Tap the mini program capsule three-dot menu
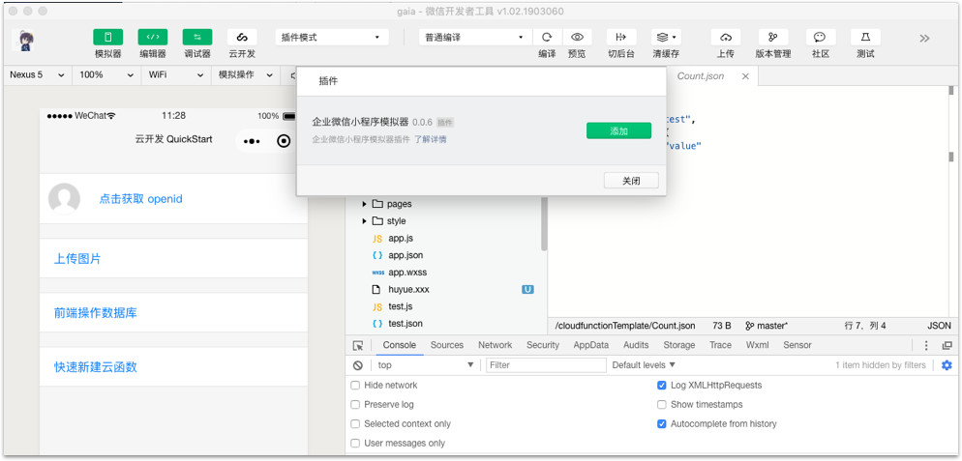 pyautogui.click(x=252, y=141)
